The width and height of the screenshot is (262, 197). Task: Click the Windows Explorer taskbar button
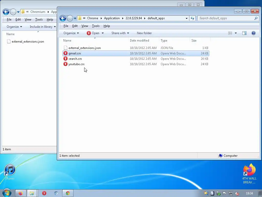(32, 193)
